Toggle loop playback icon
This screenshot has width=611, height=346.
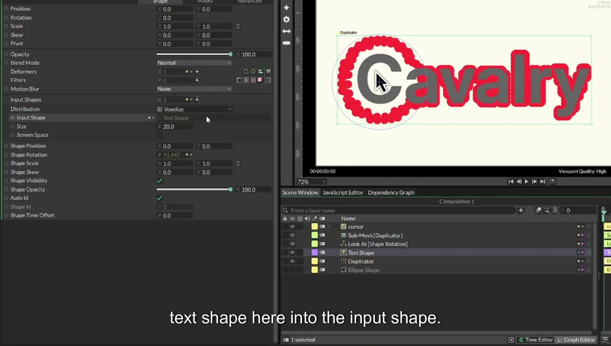[x=552, y=181]
